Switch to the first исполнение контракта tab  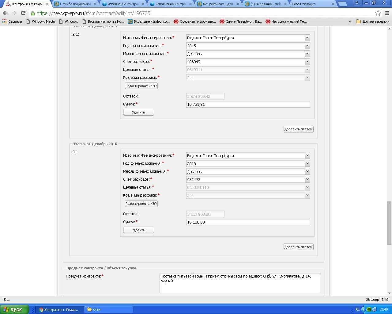click(123, 4)
